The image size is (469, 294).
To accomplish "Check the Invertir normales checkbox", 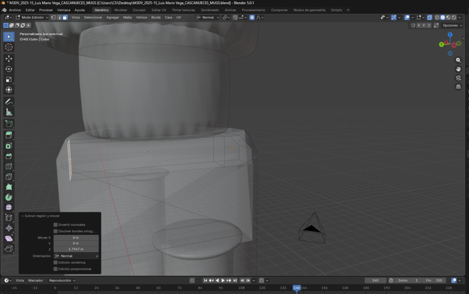I will coord(55,225).
